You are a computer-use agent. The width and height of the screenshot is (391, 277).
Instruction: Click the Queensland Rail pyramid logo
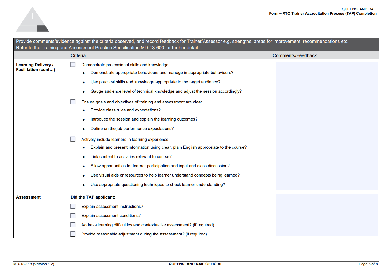pos(32,19)
